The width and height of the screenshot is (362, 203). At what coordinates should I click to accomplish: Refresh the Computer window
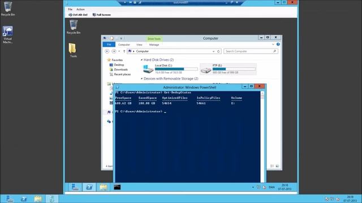[218, 51]
